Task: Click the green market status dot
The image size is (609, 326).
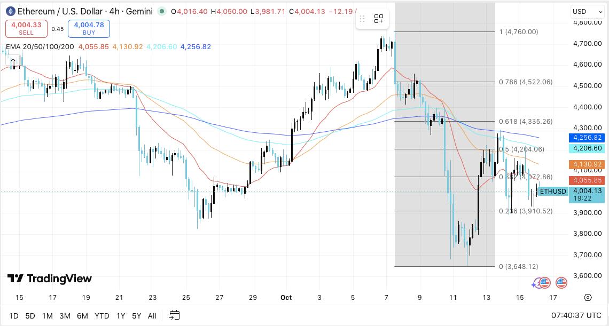Action: 162,11
